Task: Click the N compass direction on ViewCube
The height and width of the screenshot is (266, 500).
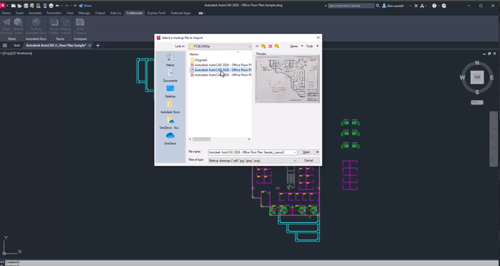Action: (477, 63)
